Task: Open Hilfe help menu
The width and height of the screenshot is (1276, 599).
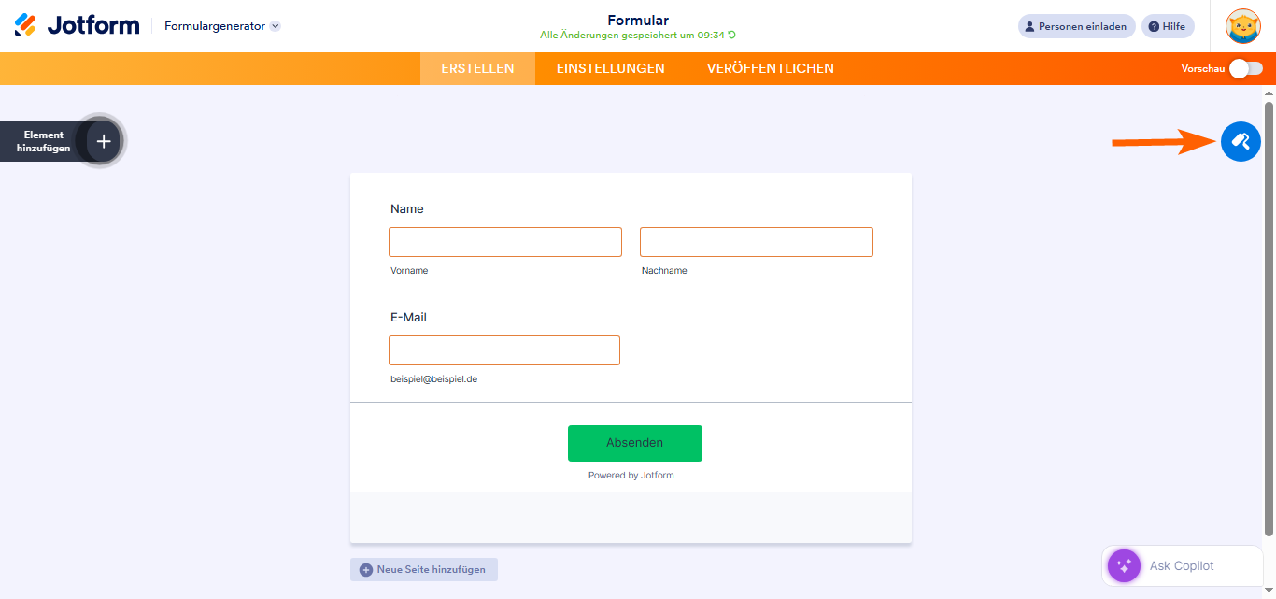Action: [1168, 26]
